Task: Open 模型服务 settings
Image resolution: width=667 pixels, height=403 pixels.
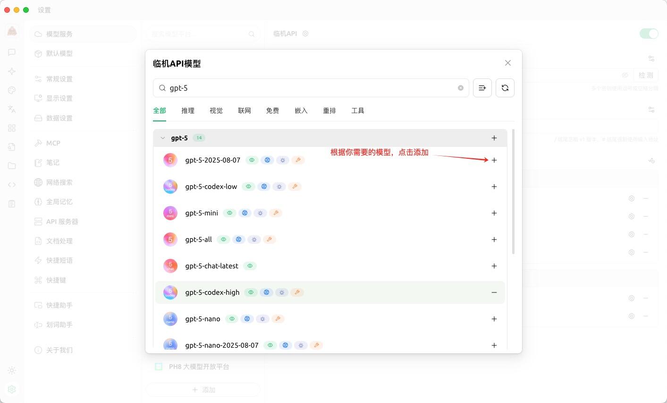Action: pos(83,34)
